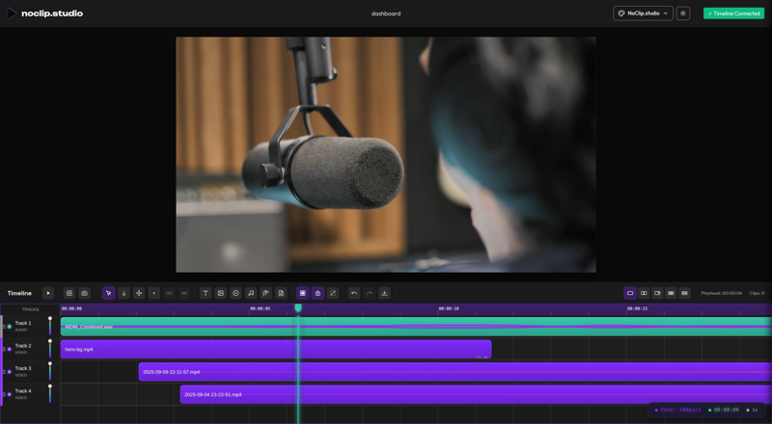Select the WDM_Combined.wav audio clip
This screenshot has width=772, height=424.
[416, 327]
